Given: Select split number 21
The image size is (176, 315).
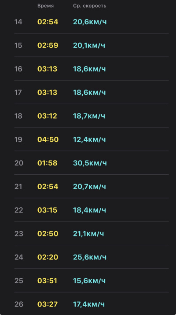Looking at the screenshot, I should [18, 187].
